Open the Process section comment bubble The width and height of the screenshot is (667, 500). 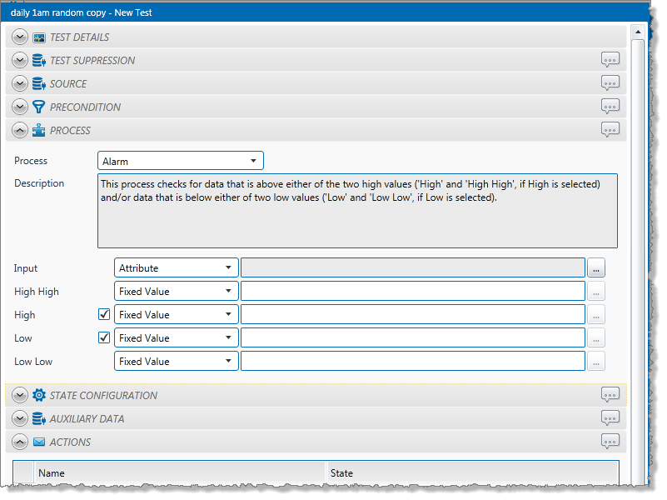tap(610, 130)
